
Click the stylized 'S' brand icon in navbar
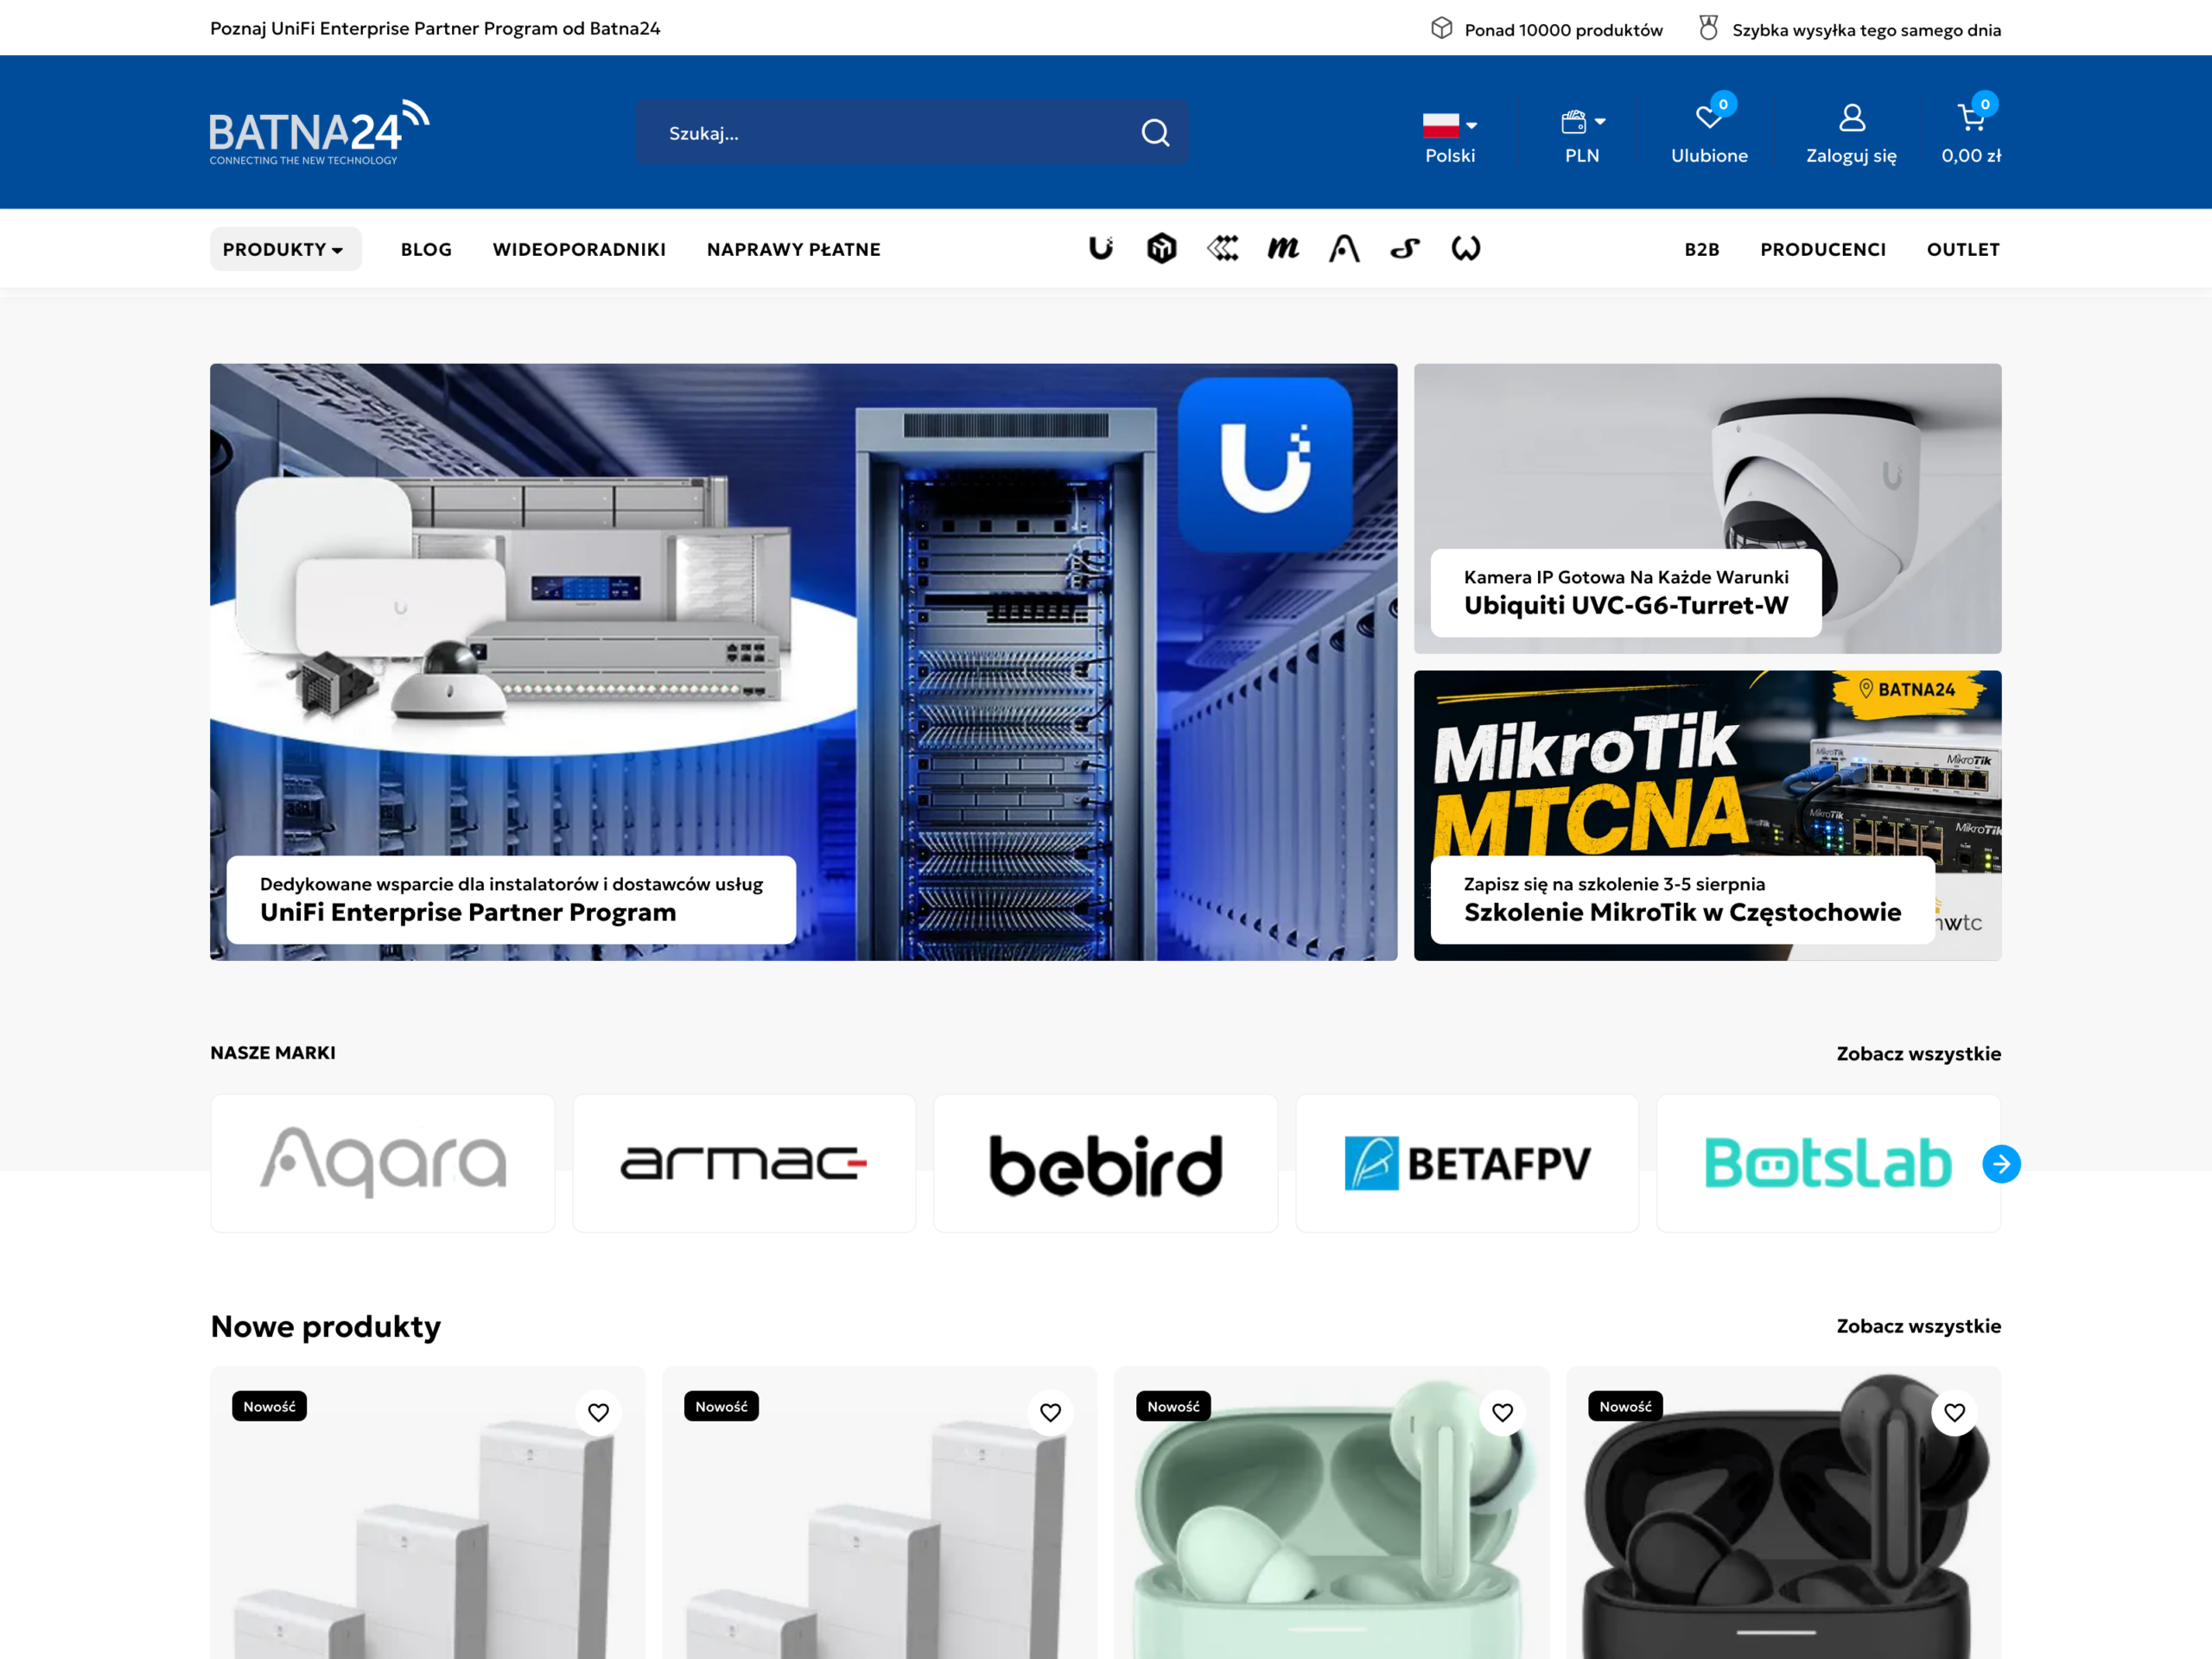coord(1405,248)
